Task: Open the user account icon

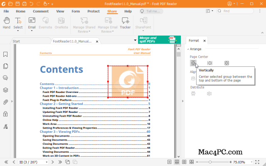Action: [229, 4]
